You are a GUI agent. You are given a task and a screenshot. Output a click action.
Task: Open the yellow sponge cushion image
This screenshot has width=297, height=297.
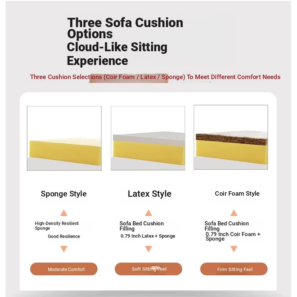(x=64, y=138)
